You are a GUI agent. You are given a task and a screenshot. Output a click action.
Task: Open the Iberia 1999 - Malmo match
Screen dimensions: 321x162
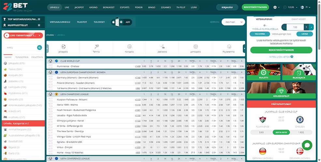[67, 105]
